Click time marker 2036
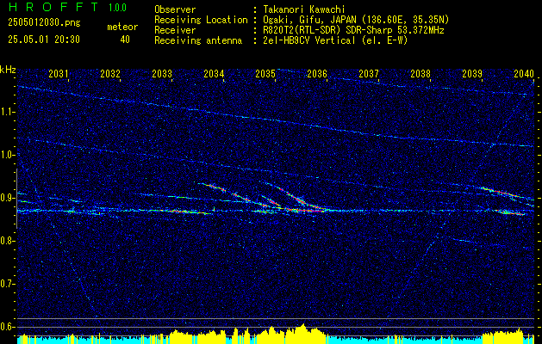 (317, 73)
